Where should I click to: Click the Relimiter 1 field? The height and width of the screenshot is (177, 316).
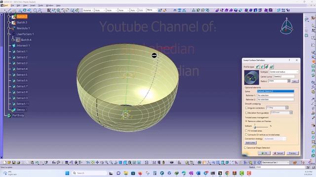point(276,95)
